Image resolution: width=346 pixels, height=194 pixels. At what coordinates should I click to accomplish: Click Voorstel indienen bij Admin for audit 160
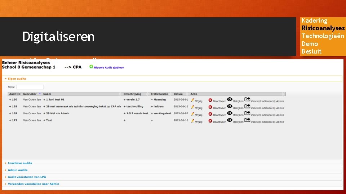(x=267, y=101)
